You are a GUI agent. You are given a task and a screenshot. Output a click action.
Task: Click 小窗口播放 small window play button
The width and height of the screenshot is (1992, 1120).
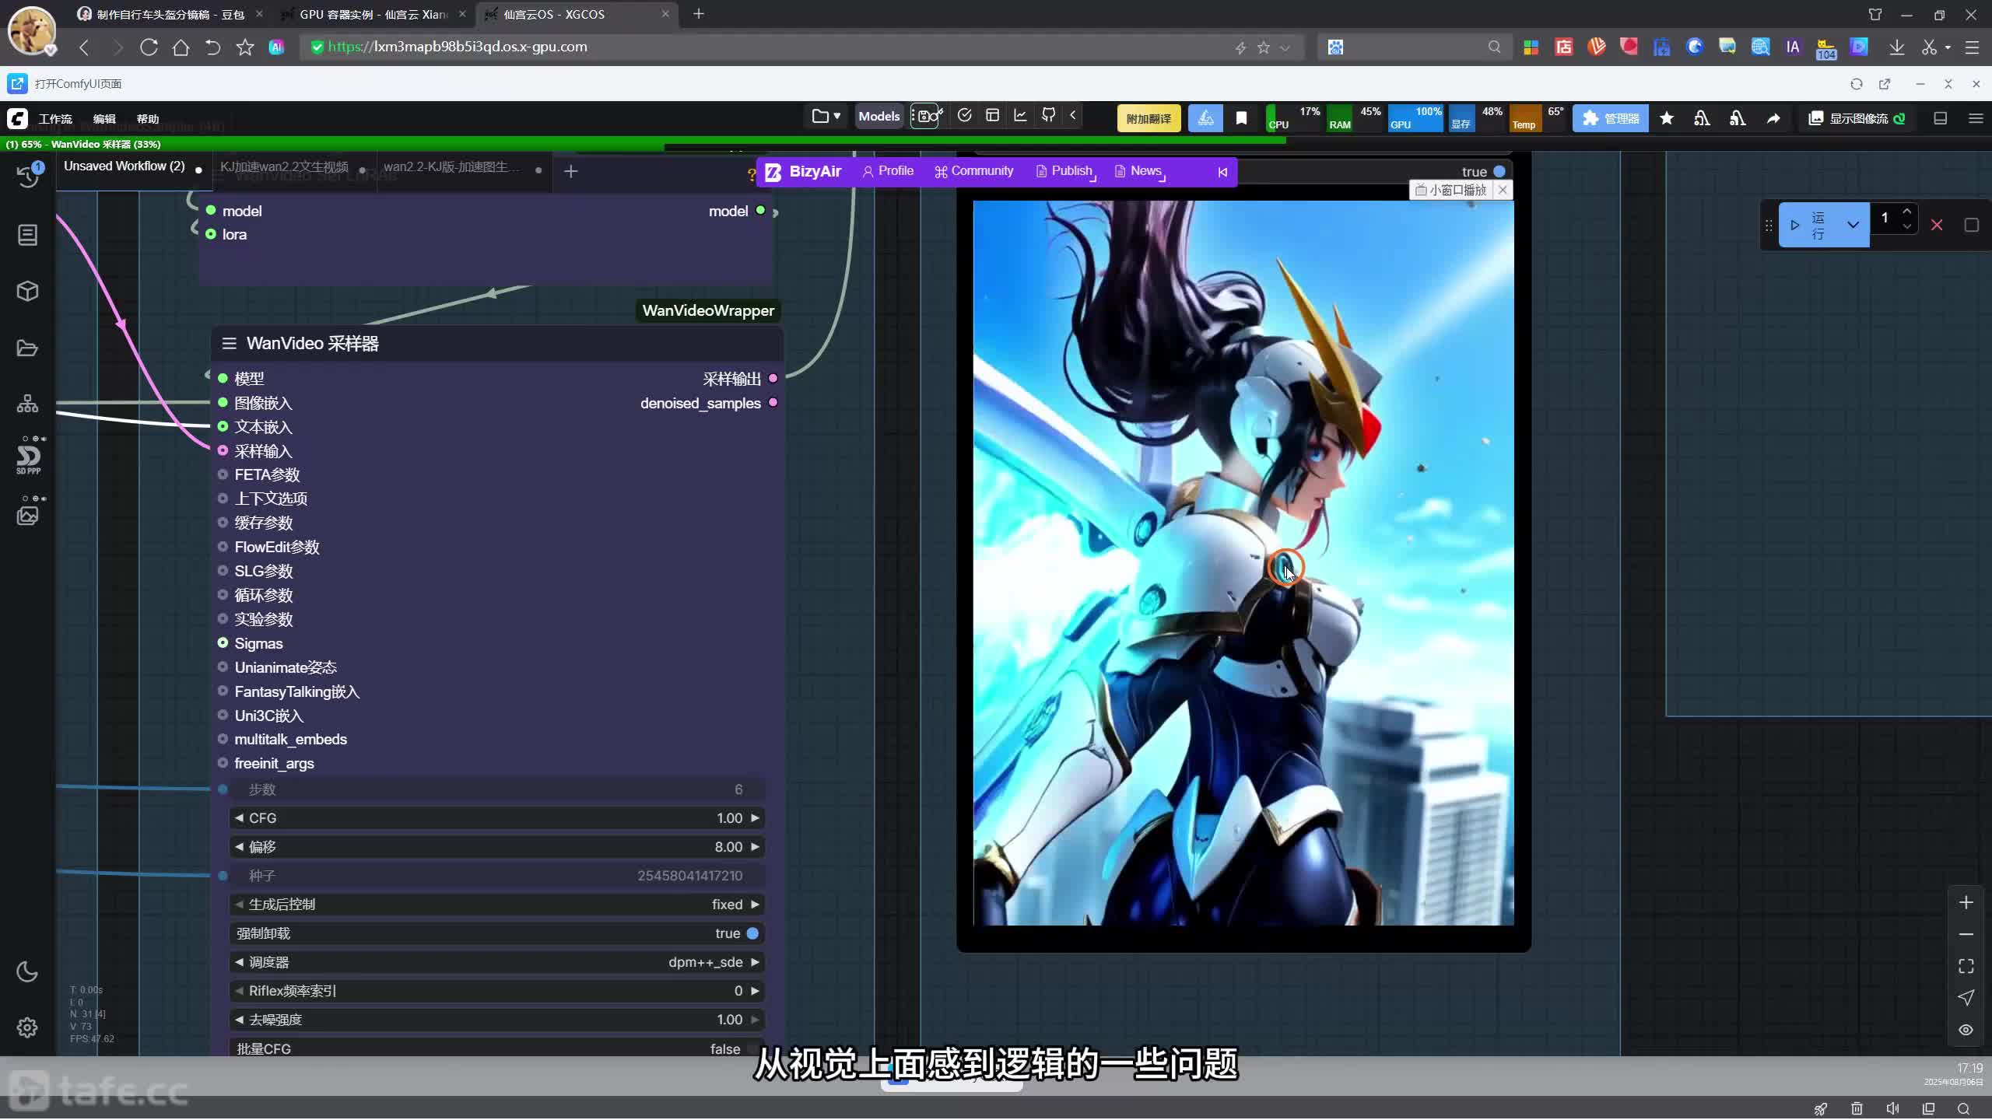pos(1451,190)
